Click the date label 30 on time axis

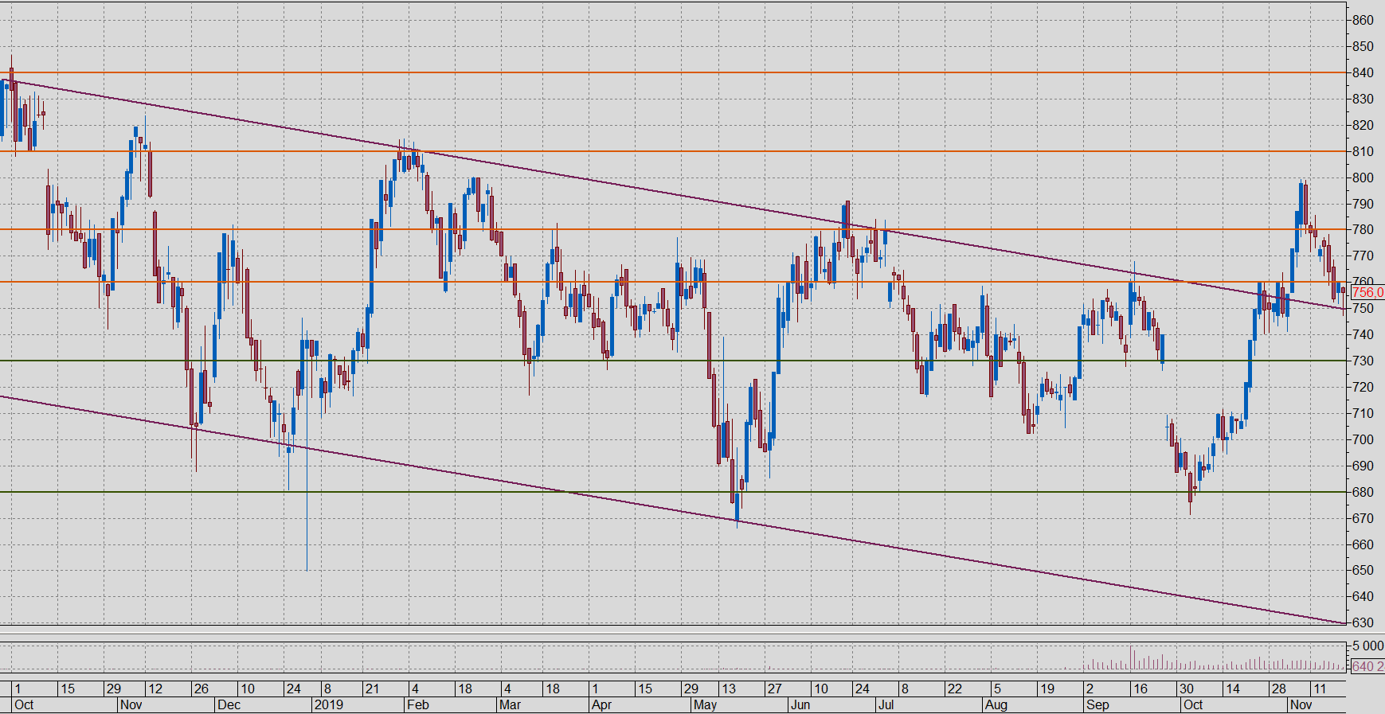click(1187, 689)
